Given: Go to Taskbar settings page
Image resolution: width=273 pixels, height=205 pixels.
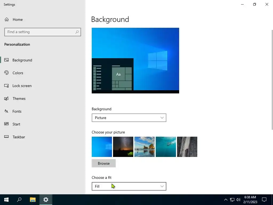Looking at the screenshot, I should coord(19,137).
